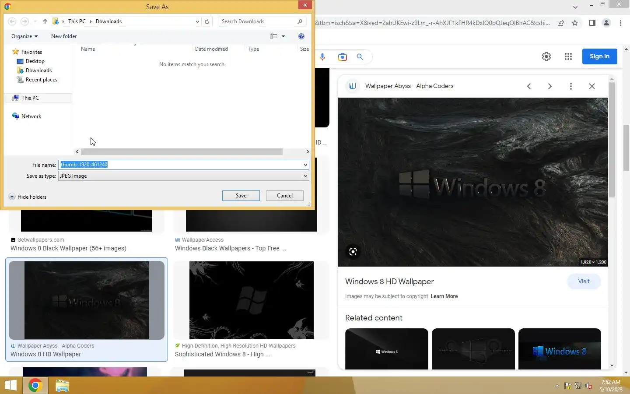
Task: Change your view icon in dialog
Action: coord(274,36)
